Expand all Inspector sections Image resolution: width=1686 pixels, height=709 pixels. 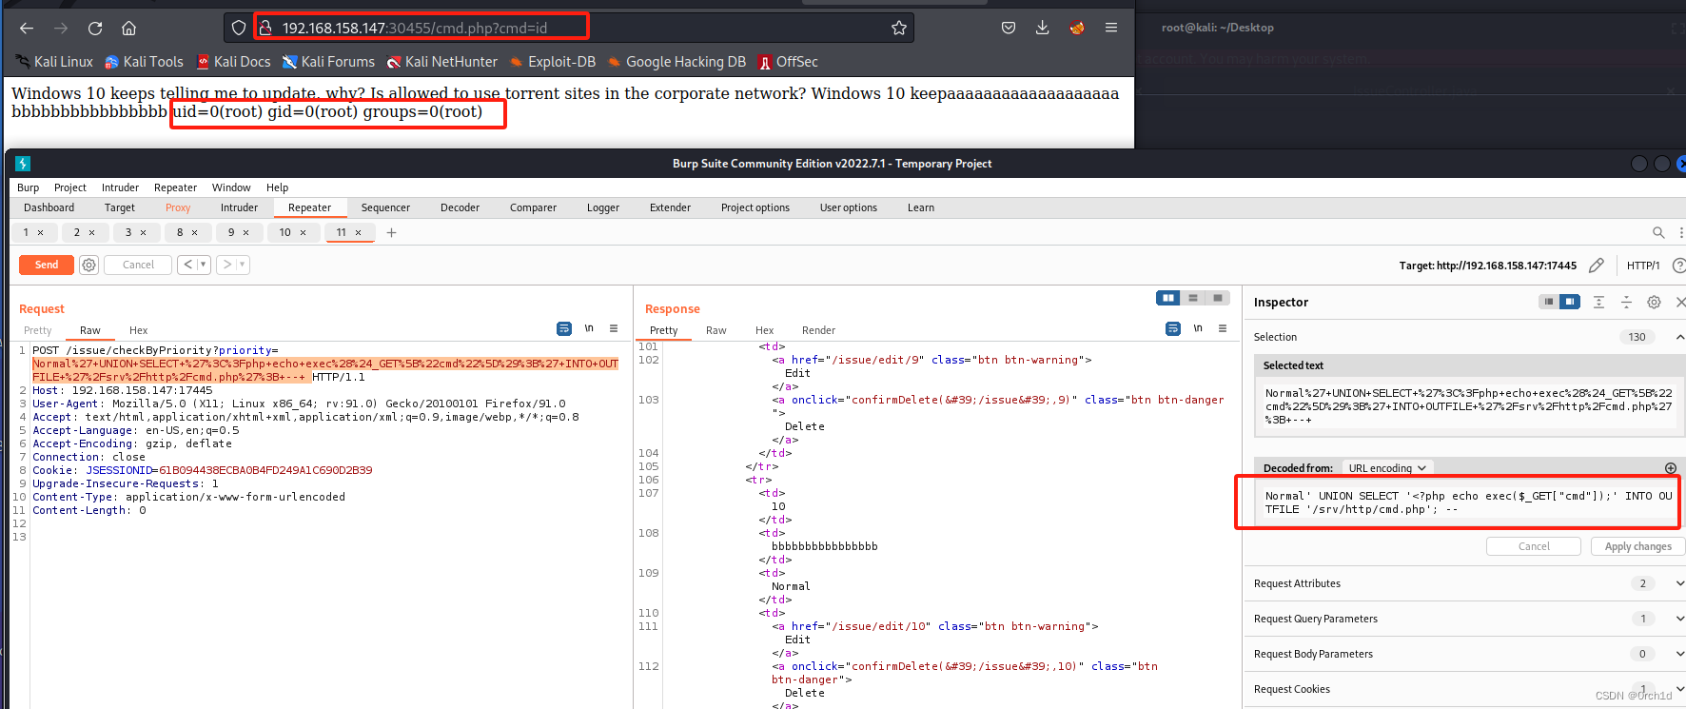coord(1598,302)
